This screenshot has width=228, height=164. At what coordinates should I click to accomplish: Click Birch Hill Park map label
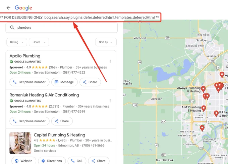point(165,160)
